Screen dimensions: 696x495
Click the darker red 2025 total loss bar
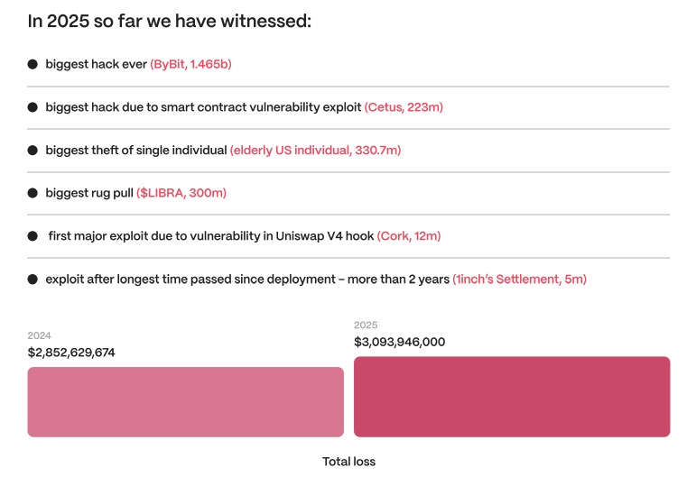512,397
